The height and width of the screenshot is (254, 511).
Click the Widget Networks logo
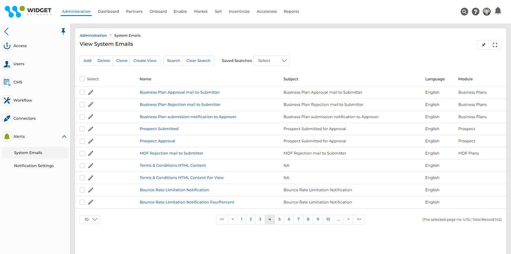click(x=28, y=12)
